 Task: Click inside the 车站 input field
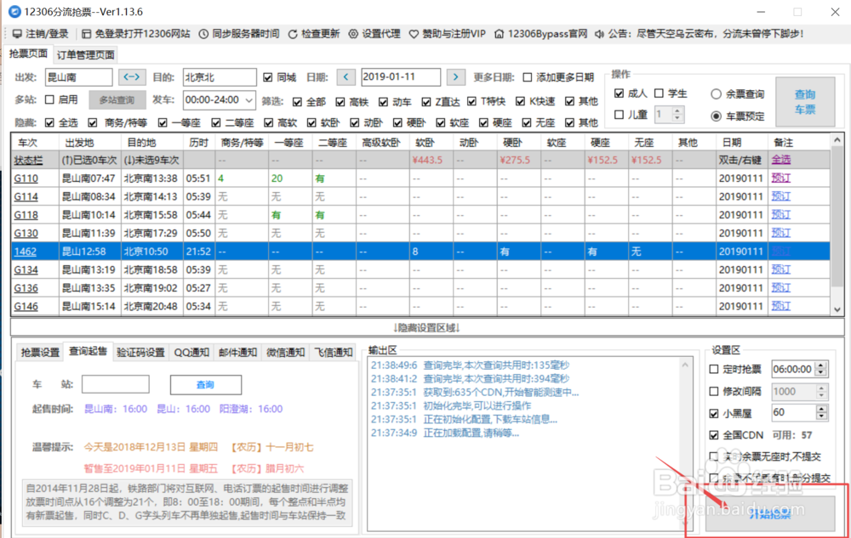pyautogui.click(x=115, y=384)
